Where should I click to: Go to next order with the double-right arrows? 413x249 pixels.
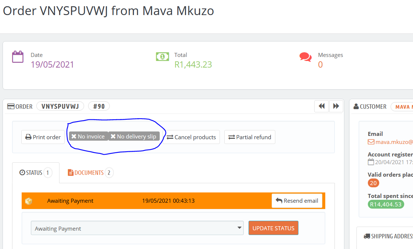(336, 106)
